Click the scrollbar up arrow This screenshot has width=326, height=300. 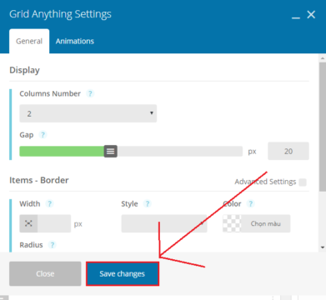coord(323,58)
